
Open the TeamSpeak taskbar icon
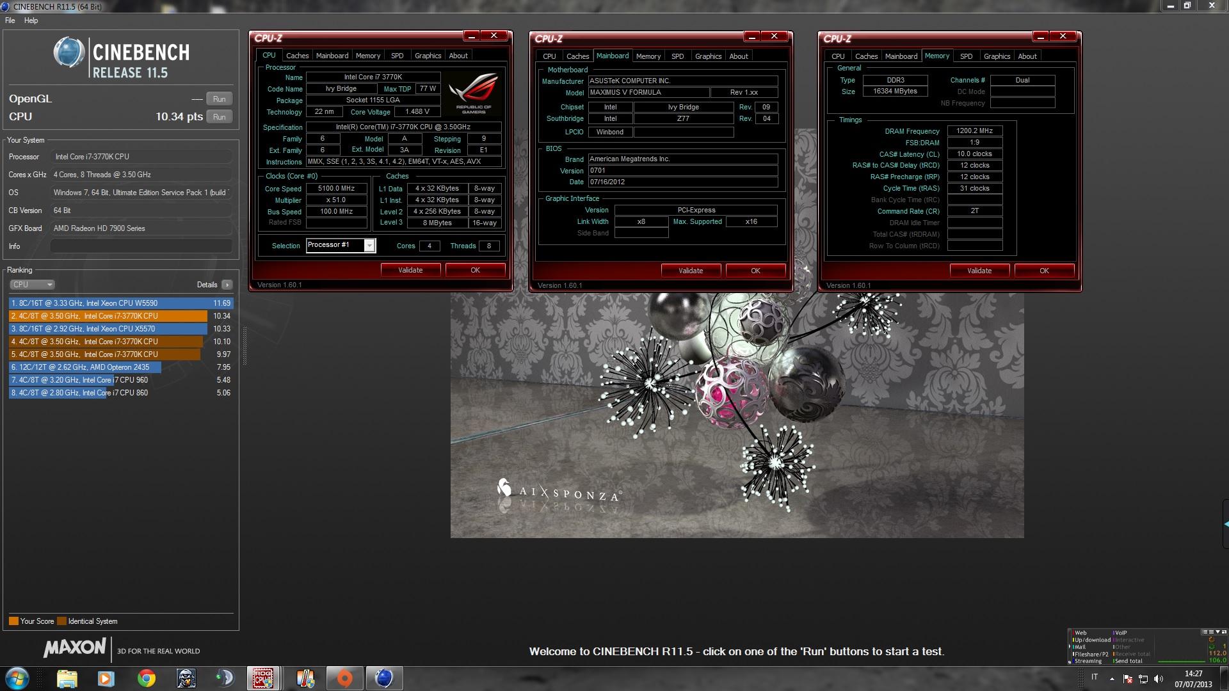pyautogui.click(x=225, y=678)
